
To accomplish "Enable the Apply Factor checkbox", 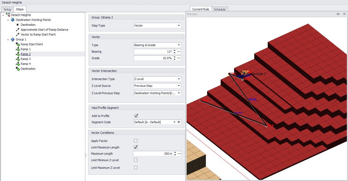I will point(136,141).
